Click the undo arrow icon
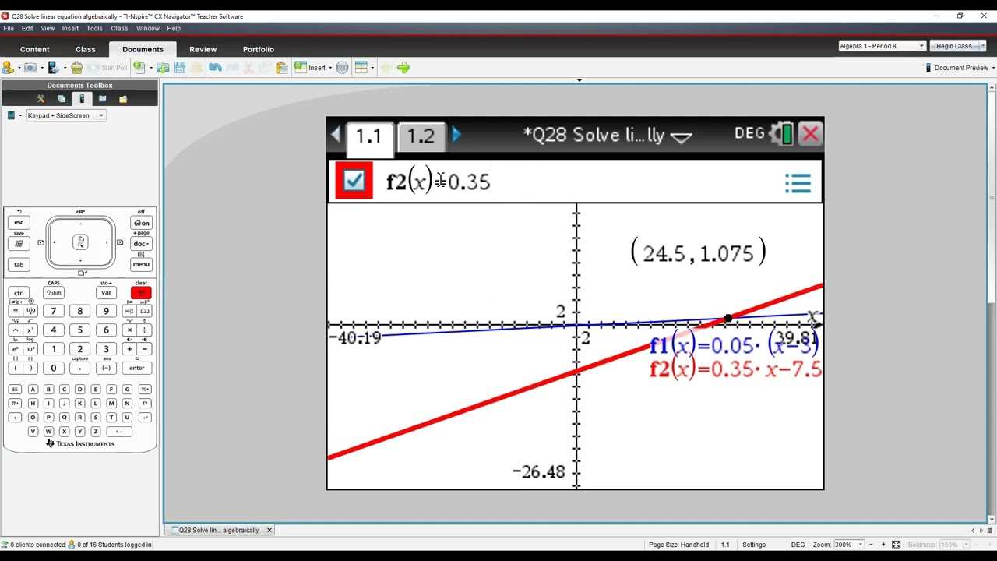The width and height of the screenshot is (997, 561). coord(215,68)
